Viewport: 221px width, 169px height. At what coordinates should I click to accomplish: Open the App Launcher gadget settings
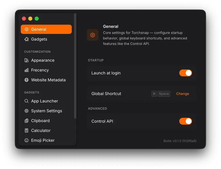pyautogui.click(x=46, y=101)
